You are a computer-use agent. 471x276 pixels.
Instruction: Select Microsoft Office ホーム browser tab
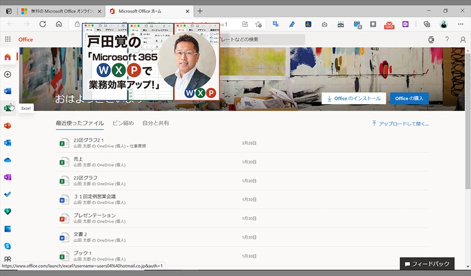tap(149, 11)
